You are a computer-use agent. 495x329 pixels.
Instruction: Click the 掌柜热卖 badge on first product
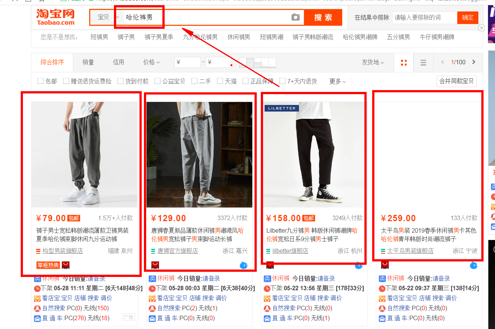coord(48,265)
